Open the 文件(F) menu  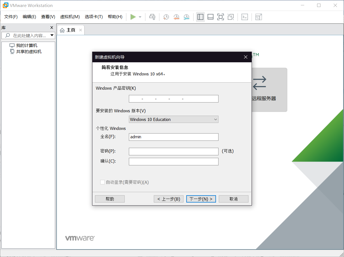[x=11, y=17]
